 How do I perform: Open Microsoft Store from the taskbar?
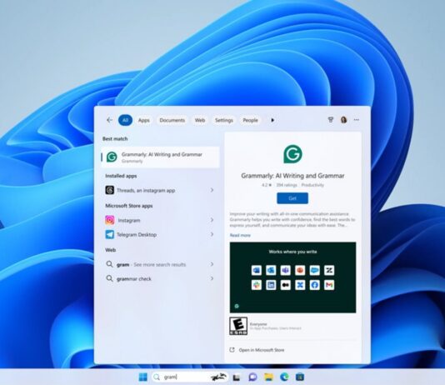300,377
